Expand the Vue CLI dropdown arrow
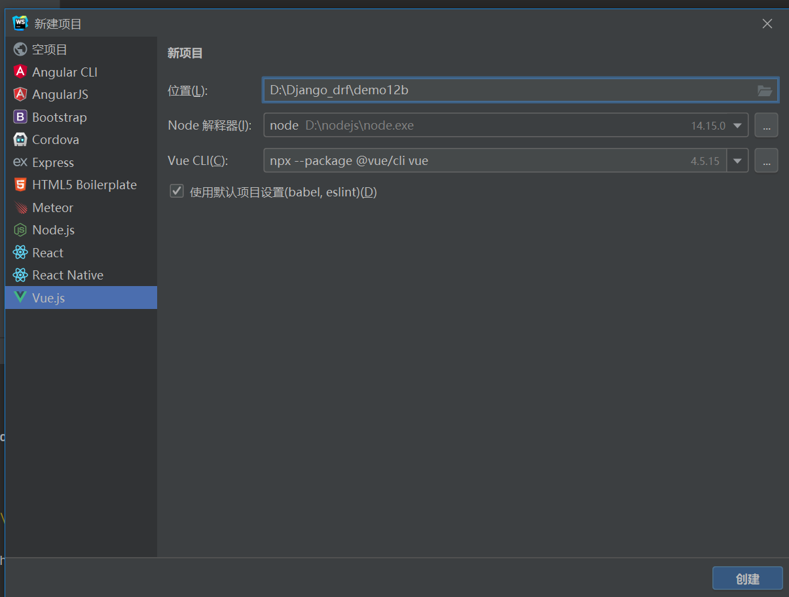Viewport: 789px width, 597px height. 738,160
